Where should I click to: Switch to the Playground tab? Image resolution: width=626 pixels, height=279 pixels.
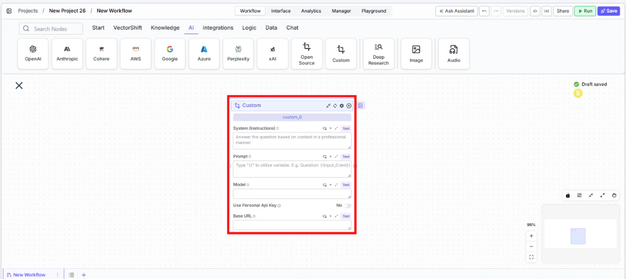374,11
